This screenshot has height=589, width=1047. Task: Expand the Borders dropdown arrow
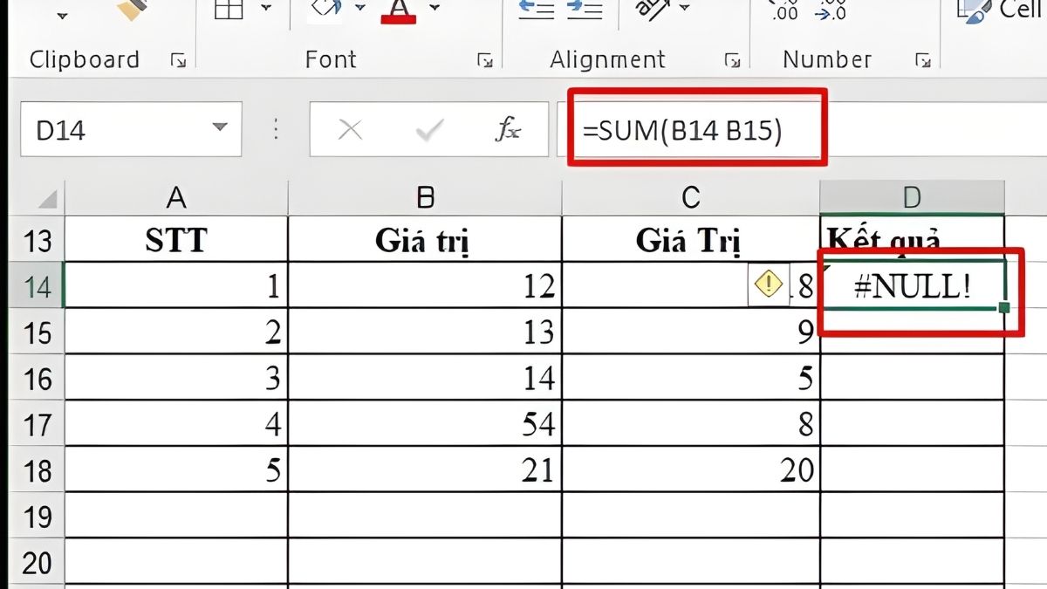(x=264, y=9)
